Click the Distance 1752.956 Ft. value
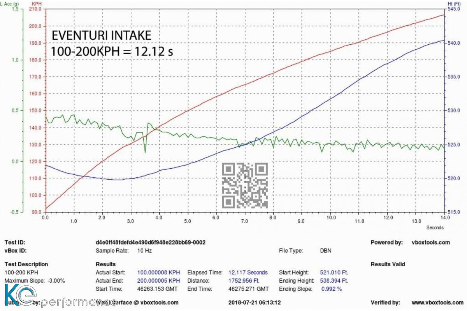467x311 pixels. [244, 281]
